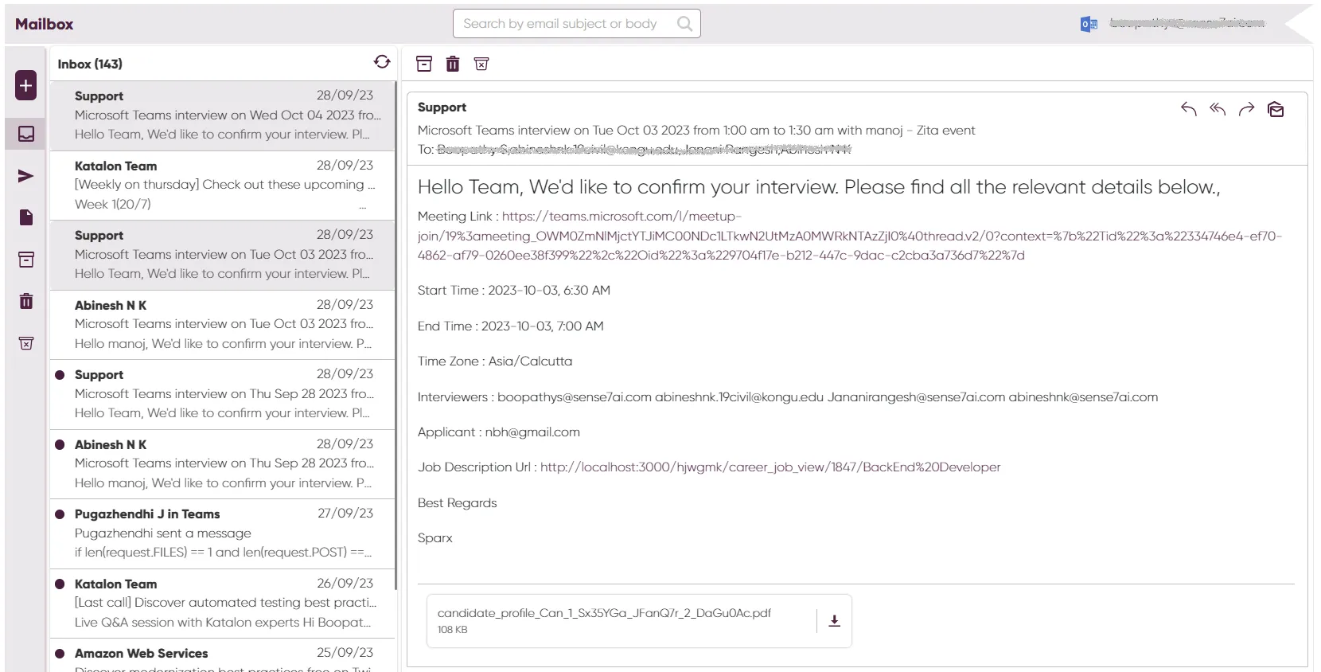This screenshot has width=1321, height=672.
Task: Reply to the Support email
Action: click(x=1189, y=109)
